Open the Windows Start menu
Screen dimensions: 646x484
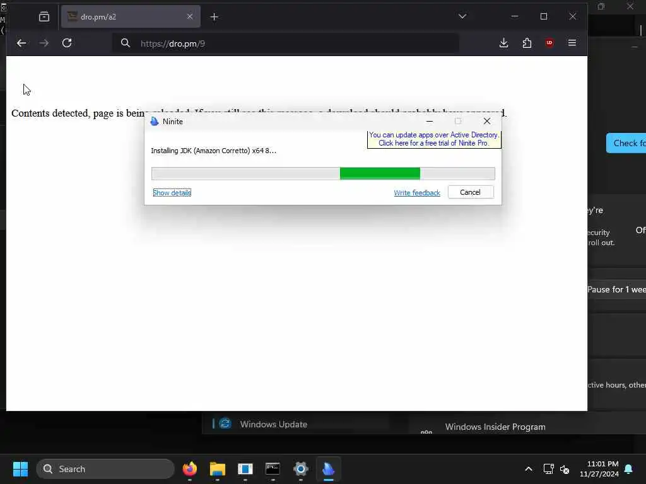point(20,469)
